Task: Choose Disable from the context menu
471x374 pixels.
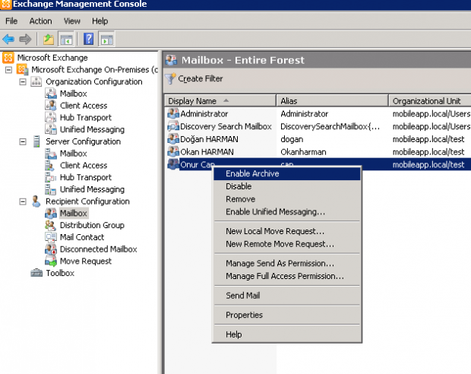Action: [287, 186]
